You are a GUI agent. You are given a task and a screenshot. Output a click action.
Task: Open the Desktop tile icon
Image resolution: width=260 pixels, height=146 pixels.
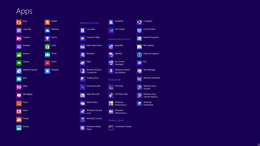click(x=19, y=46)
